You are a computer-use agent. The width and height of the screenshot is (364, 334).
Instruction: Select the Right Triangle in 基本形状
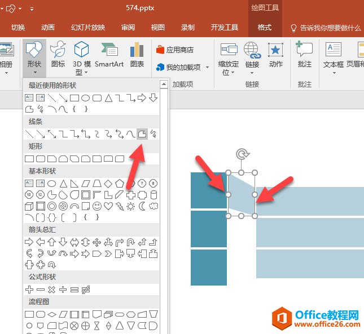(74, 184)
